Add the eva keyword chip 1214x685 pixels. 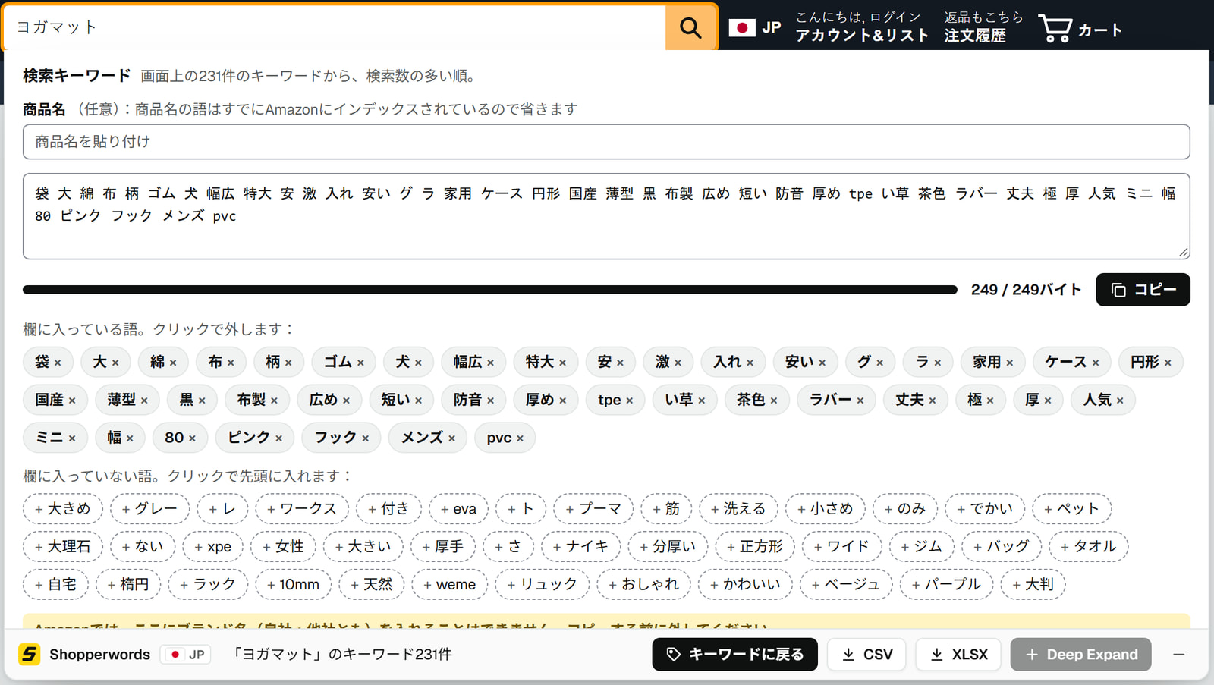pyautogui.click(x=458, y=508)
